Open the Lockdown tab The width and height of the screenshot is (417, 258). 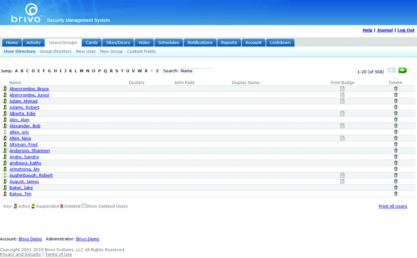coord(280,43)
